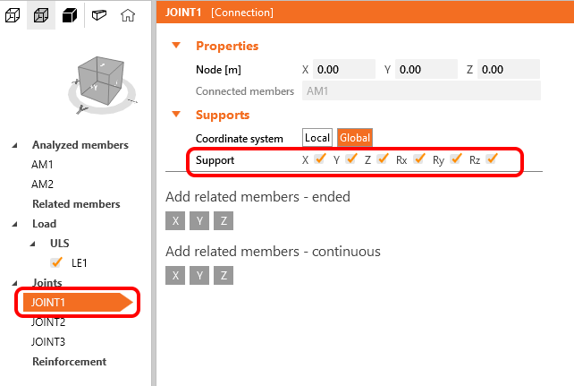Click the Joints group label
This screenshot has height=386, width=574.
[47, 283]
